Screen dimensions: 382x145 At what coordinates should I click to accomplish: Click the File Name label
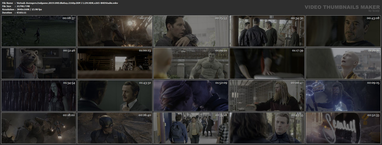coord(7,3)
